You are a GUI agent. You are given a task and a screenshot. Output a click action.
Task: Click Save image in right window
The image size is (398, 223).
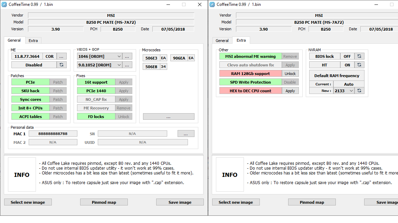tap(381, 202)
